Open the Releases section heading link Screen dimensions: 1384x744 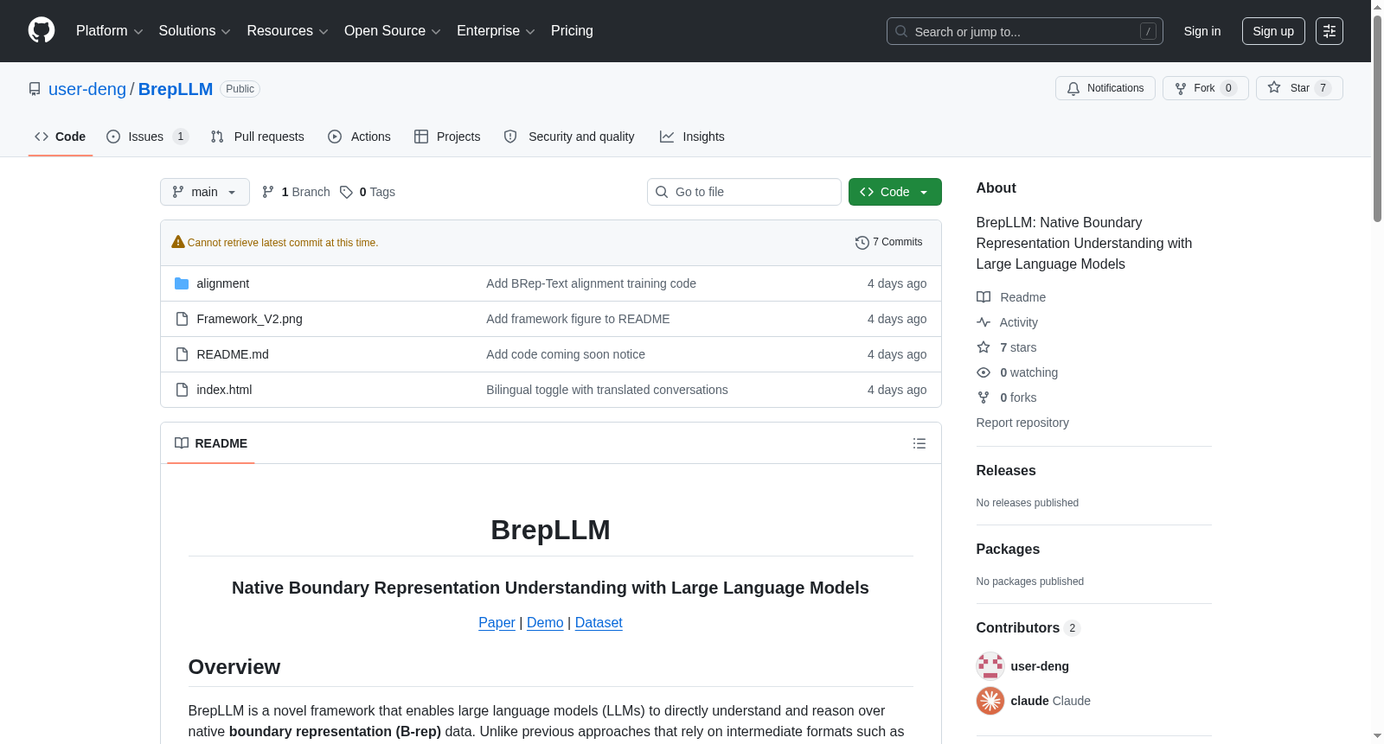(x=1006, y=471)
